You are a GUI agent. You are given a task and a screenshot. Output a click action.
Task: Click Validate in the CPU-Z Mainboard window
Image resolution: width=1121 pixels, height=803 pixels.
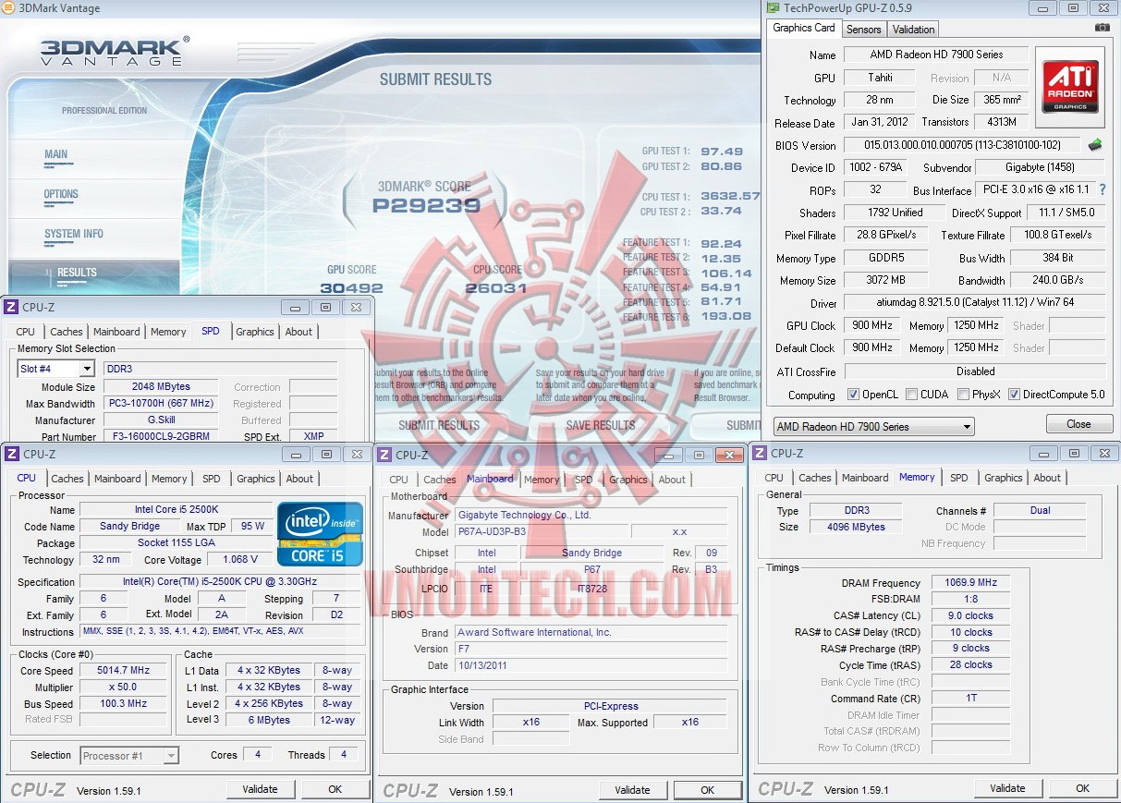[632, 790]
